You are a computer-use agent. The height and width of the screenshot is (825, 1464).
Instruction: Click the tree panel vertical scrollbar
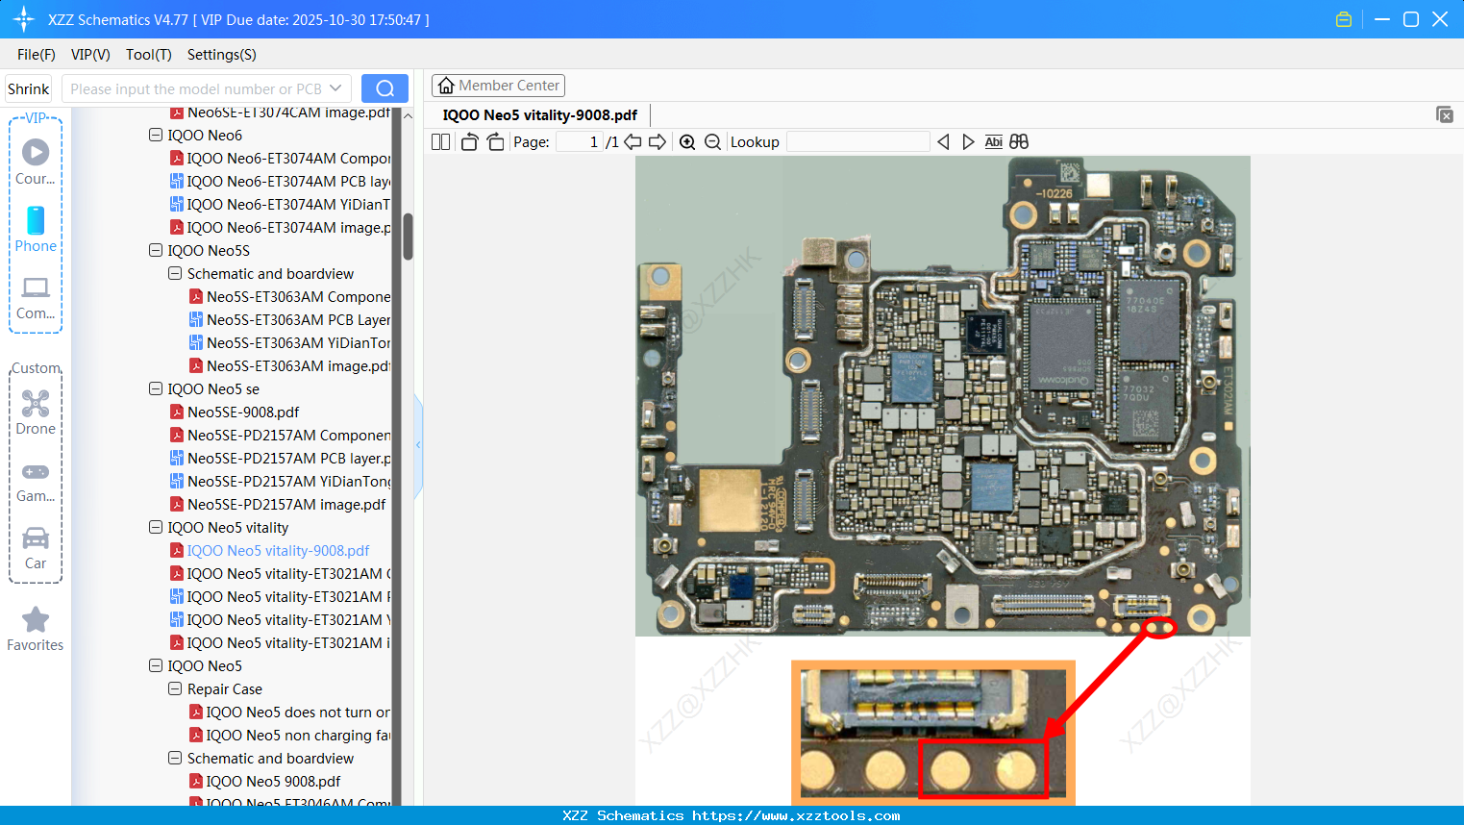click(x=408, y=236)
